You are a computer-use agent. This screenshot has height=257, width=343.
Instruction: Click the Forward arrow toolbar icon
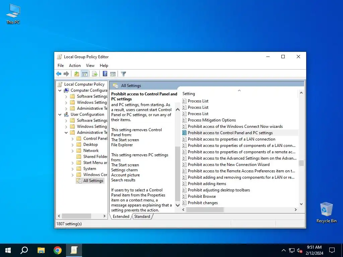coord(66,74)
